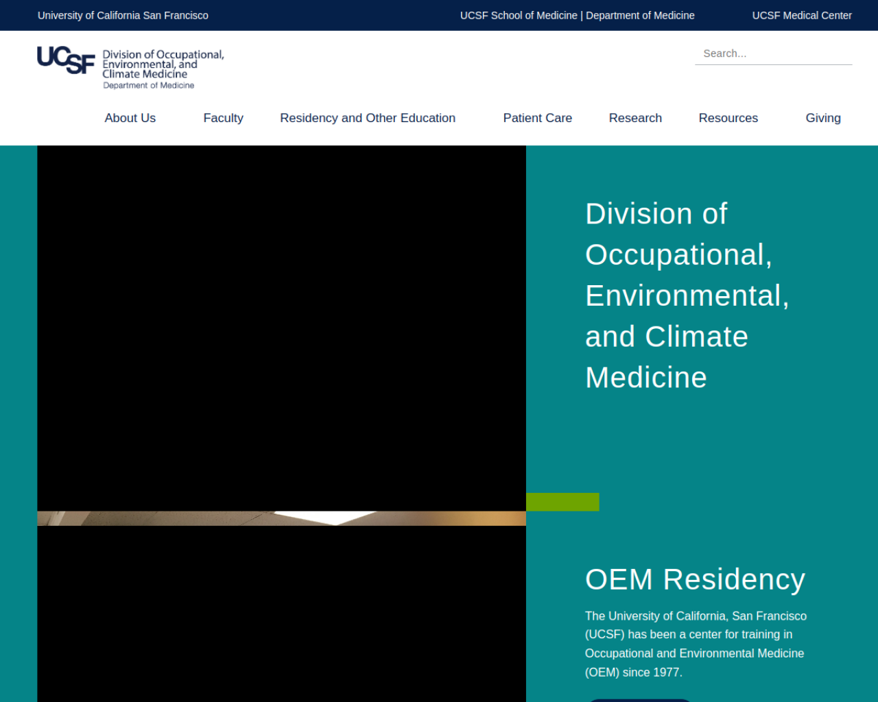Open University of California San Francisco link
878x702 pixels.
pos(123,15)
